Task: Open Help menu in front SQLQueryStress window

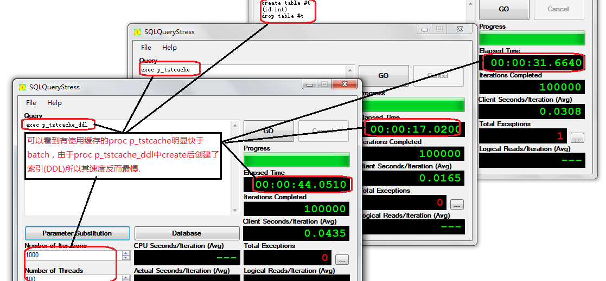Action: 54,102
